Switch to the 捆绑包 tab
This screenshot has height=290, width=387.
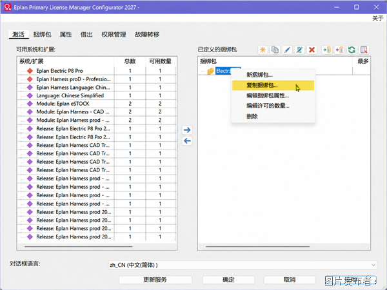(x=42, y=34)
